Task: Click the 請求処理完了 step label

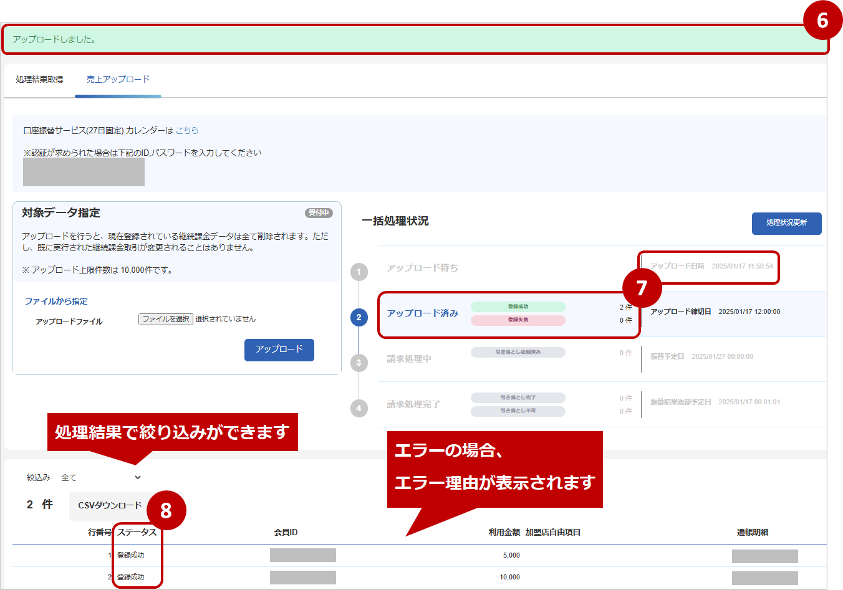Action: (413, 404)
